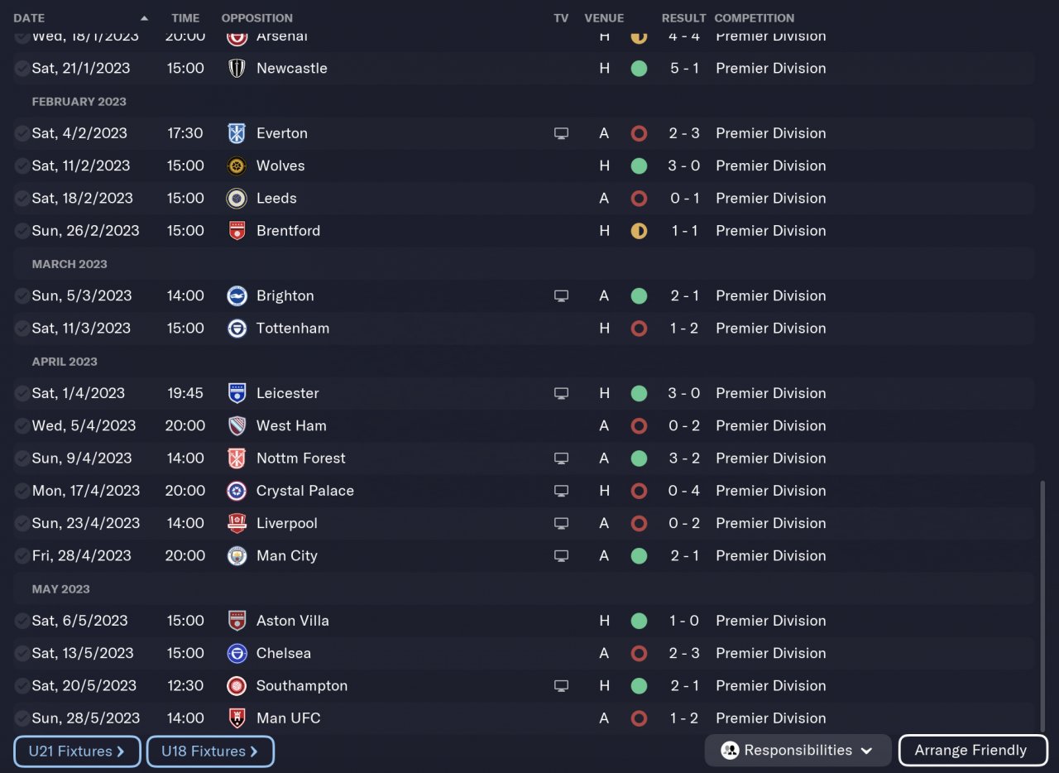The image size is (1059, 773).
Task: Click the check mark beside Wolves fixture date
Action: click(22, 166)
